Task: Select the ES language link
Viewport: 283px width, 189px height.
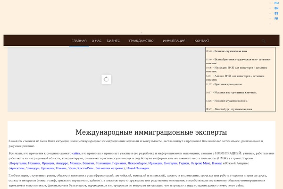Action: [x=276, y=13]
